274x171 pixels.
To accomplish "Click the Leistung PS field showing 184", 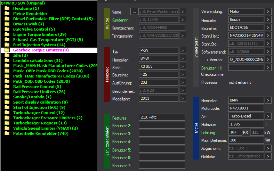I will click(235, 132).
